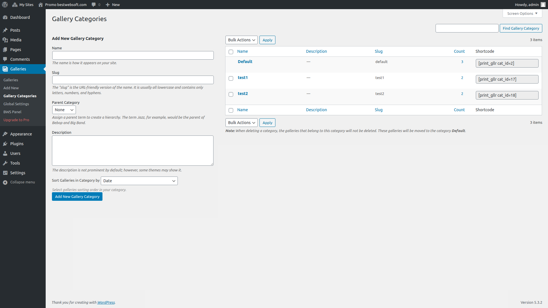The image size is (548, 308).
Task: Select the Tools wrench icon
Action: [5, 163]
